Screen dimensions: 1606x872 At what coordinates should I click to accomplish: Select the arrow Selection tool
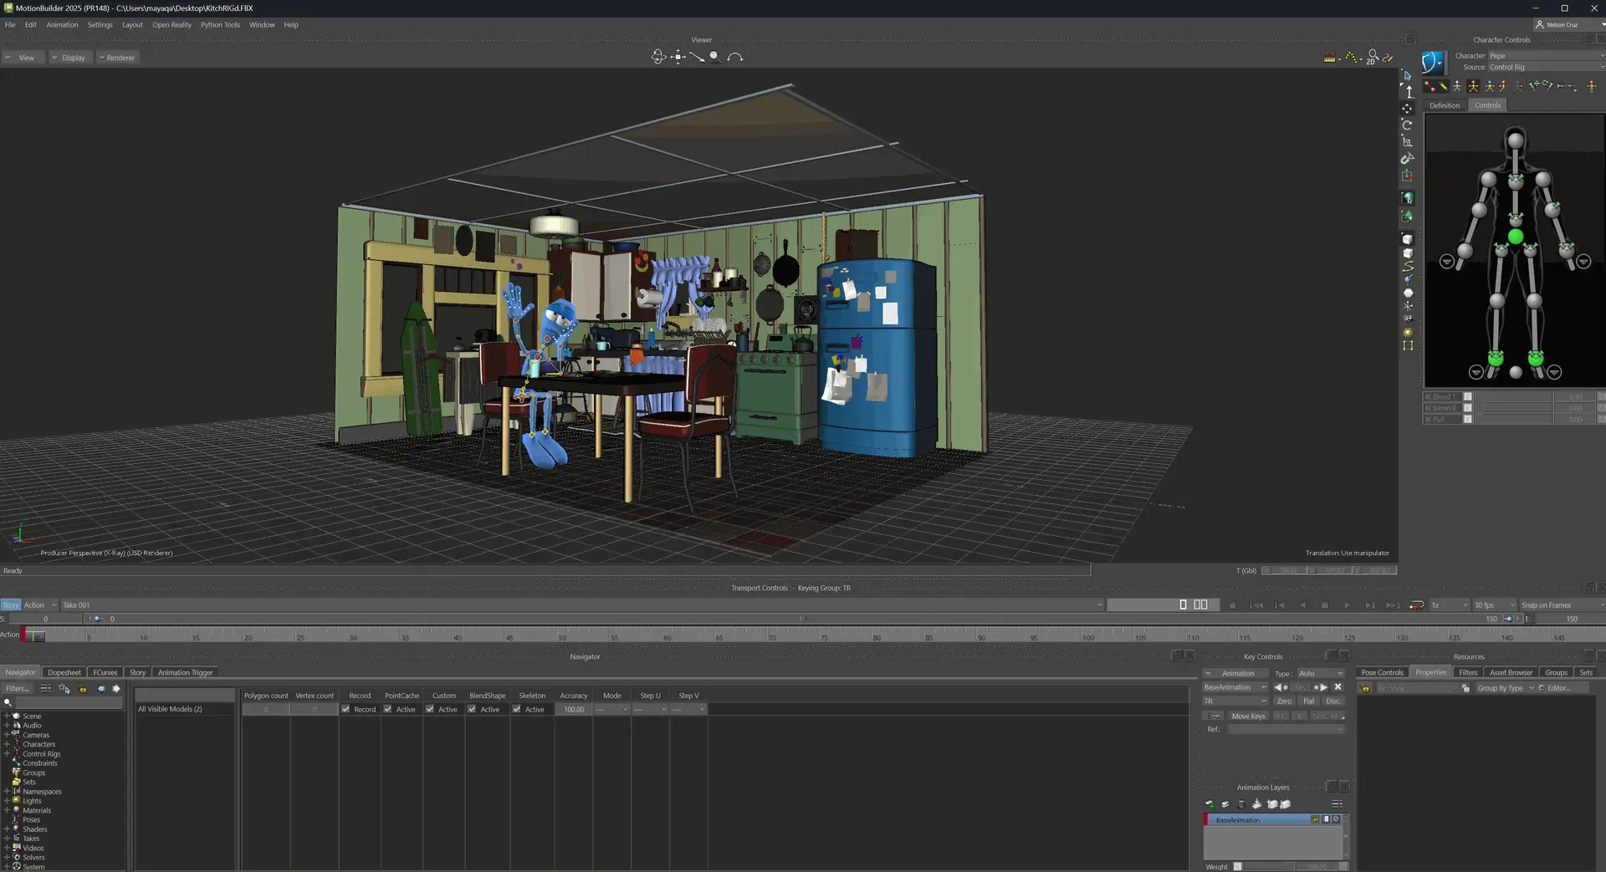point(1407,75)
